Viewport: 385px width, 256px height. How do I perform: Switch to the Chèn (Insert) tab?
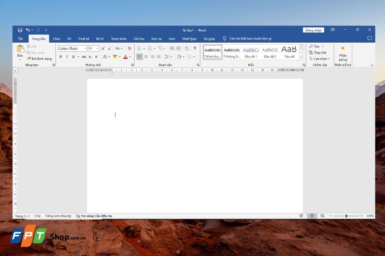56,38
